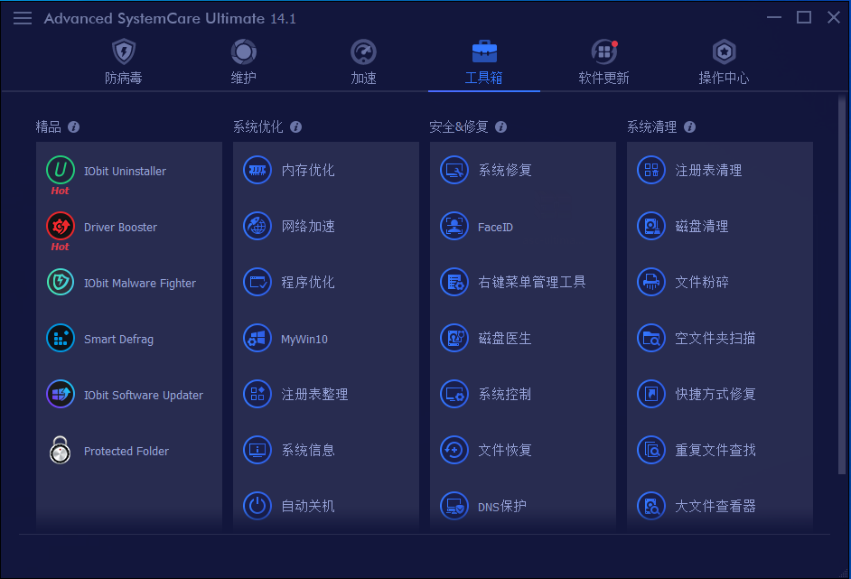Launch the 网络加速 label
The height and width of the screenshot is (579, 851).
click(308, 227)
